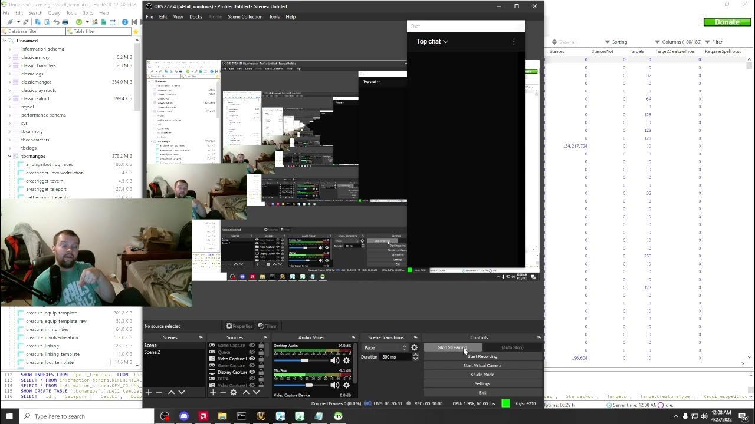Screen dimensions: 755x424
Task: Open the Mic/Aux settings gear
Action: (346, 385)
